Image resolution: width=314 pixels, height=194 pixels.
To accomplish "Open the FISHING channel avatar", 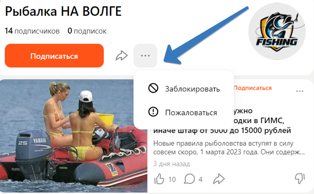I will [277, 32].
